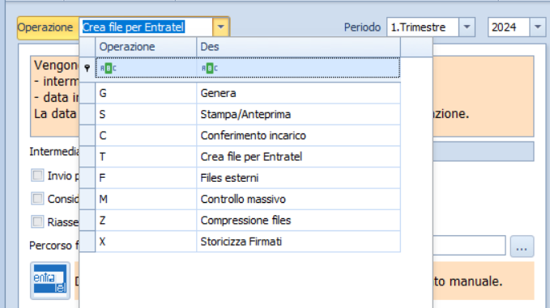Click the browse ellipsis button
The width and height of the screenshot is (550, 308).
pyautogui.click(x=522, y=247)
